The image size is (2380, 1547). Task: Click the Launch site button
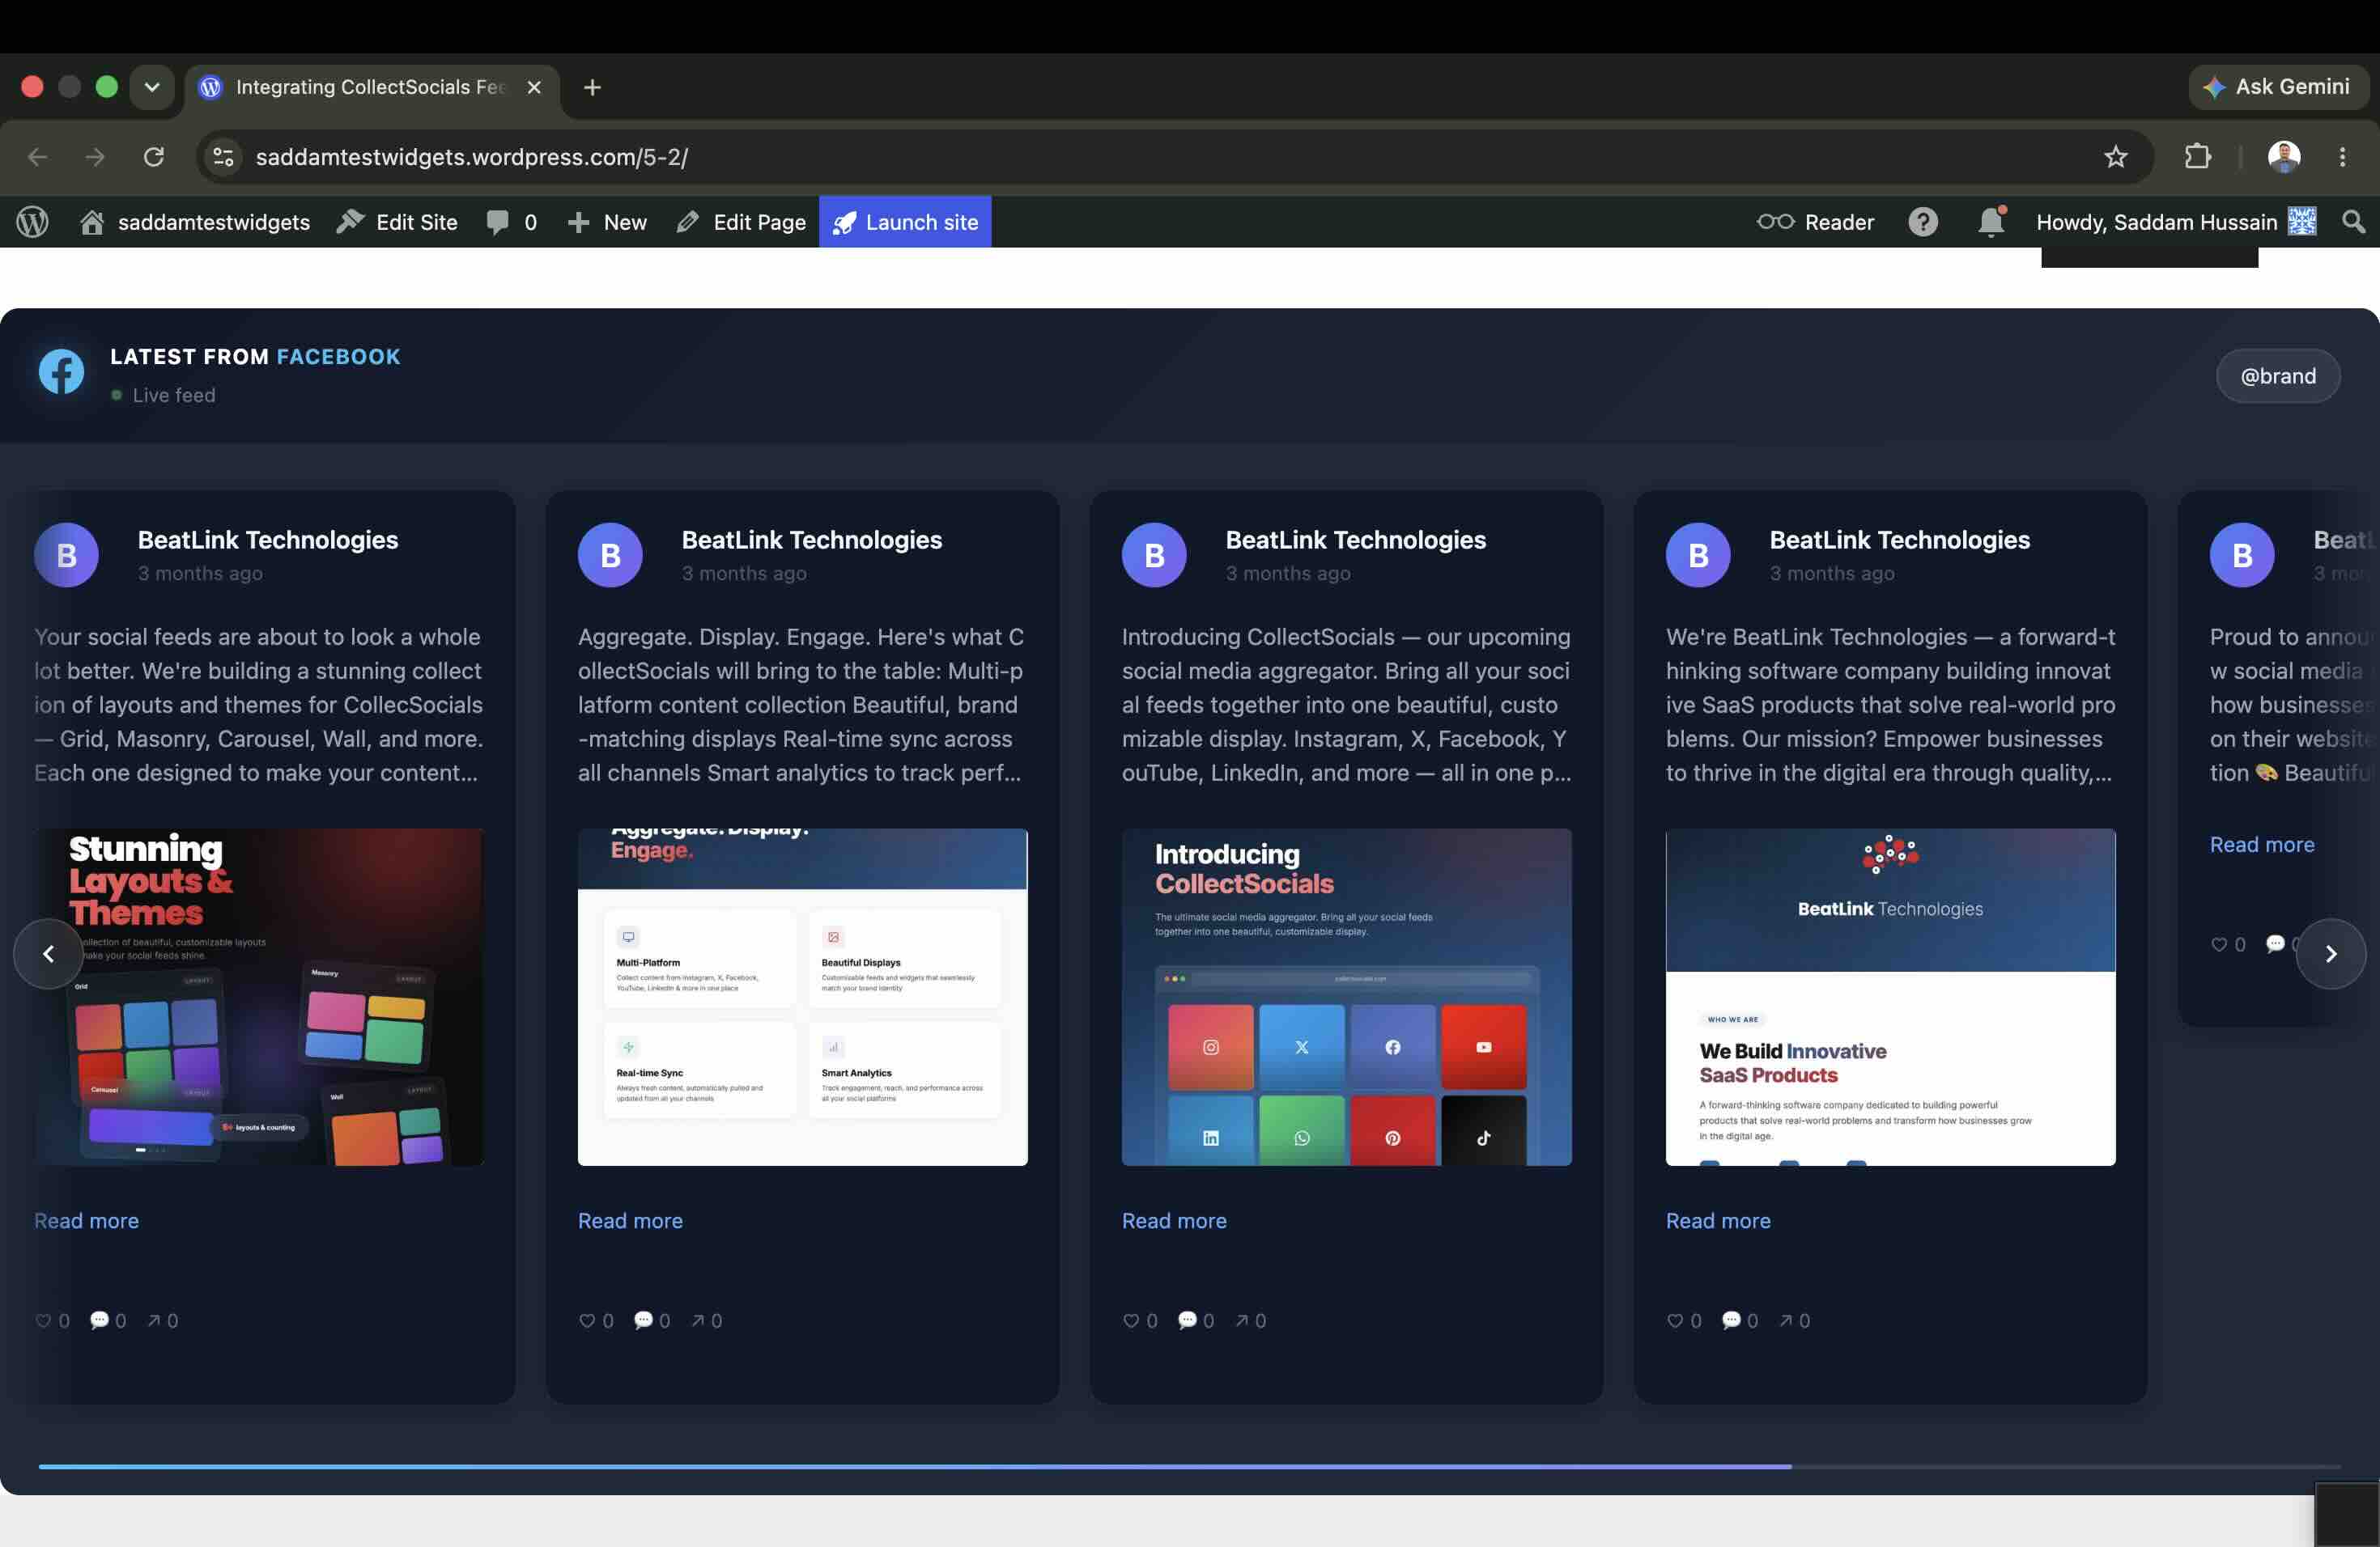click(905, 222)
